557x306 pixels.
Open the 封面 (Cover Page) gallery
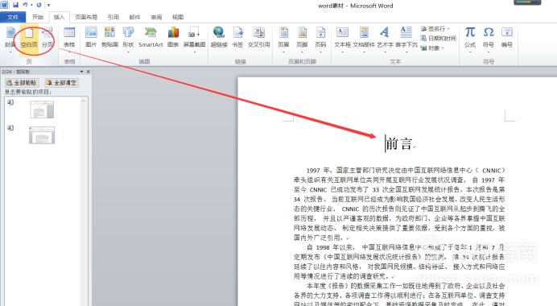pyautogui.click(x=10, y=39)
